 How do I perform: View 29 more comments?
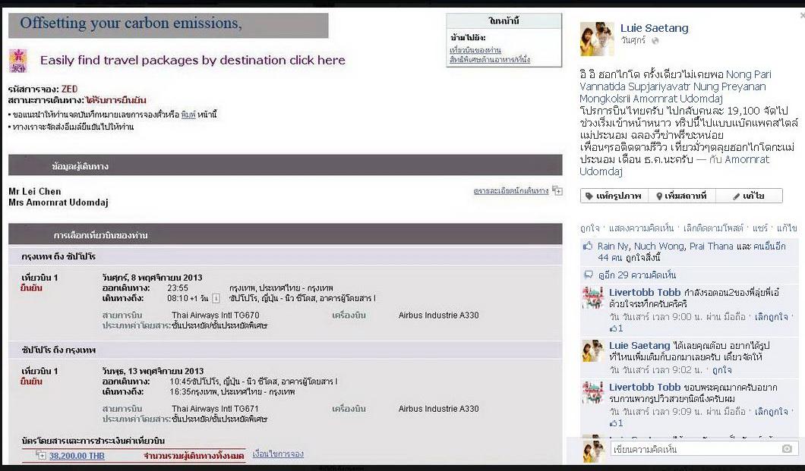click(x=636, y=275)
